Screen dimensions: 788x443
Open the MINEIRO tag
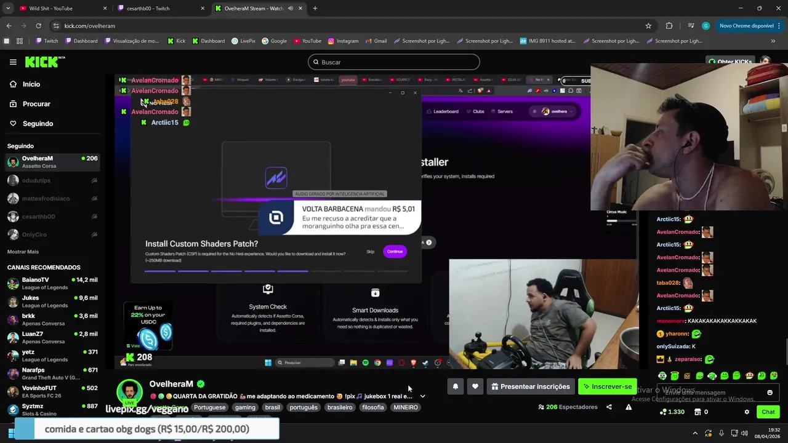(x=406, y=407)
